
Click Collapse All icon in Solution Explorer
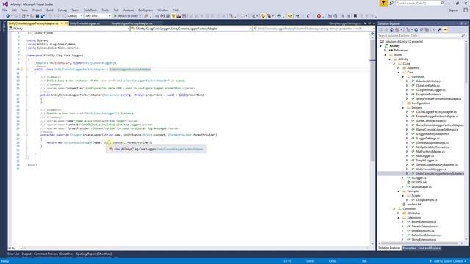click(422, 29)
